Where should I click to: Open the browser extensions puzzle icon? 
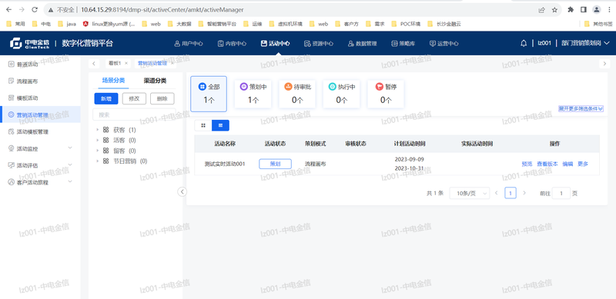(x=571, y=10)
